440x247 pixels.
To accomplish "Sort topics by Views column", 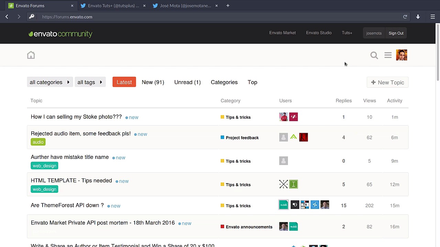I will (x=370, y=101).
